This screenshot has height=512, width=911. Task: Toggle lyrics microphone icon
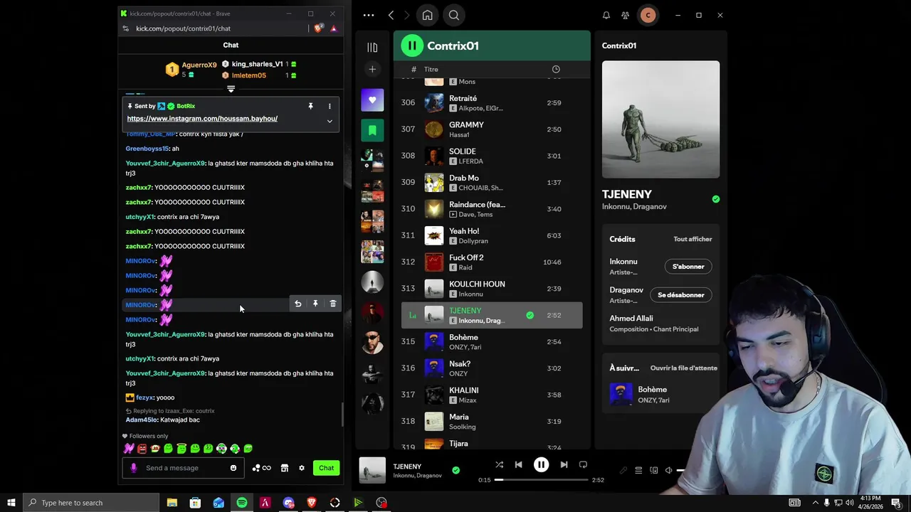coord(623,470)
